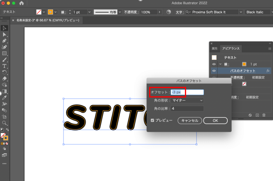The image size is (273, 181).
Task: Click fx icon on パスのオフセット row
Action: click(x=268, y=71)
